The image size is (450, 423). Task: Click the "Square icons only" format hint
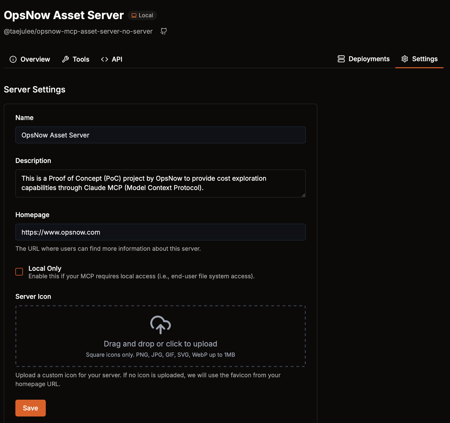click(161, 355)
